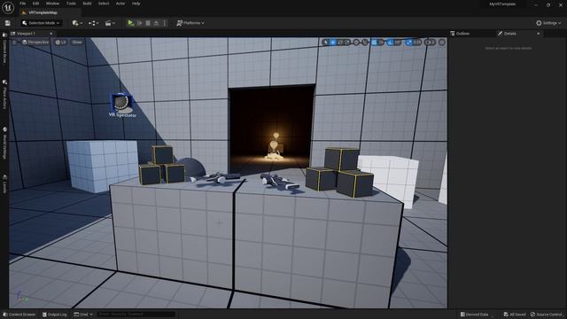
Task: Open the Edit menu
Action: 35,4
